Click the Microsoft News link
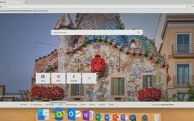Image resolution: width=194 pixels, height=121 pixels. pyautogui.click(x=167, y=105)
